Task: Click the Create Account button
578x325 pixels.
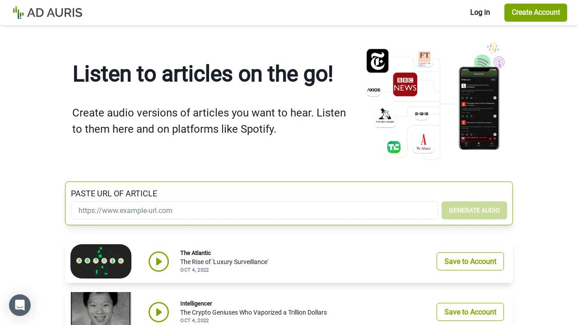Action: click(536, 13)
